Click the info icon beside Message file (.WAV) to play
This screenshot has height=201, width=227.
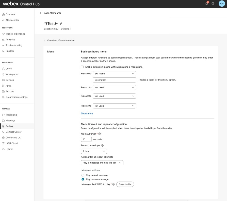point(113,184)
